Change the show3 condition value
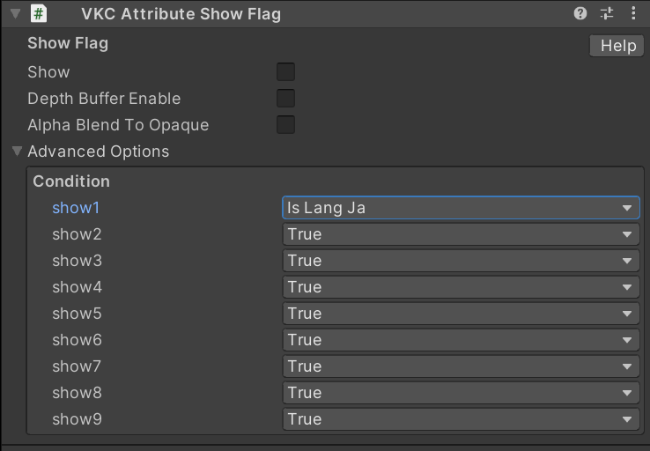Viewport: 650px width, 451px height. [x=460, y=261]
